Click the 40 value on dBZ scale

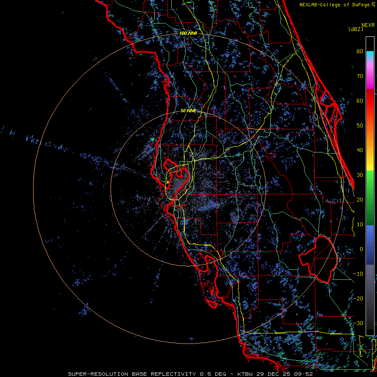(360, 150)
